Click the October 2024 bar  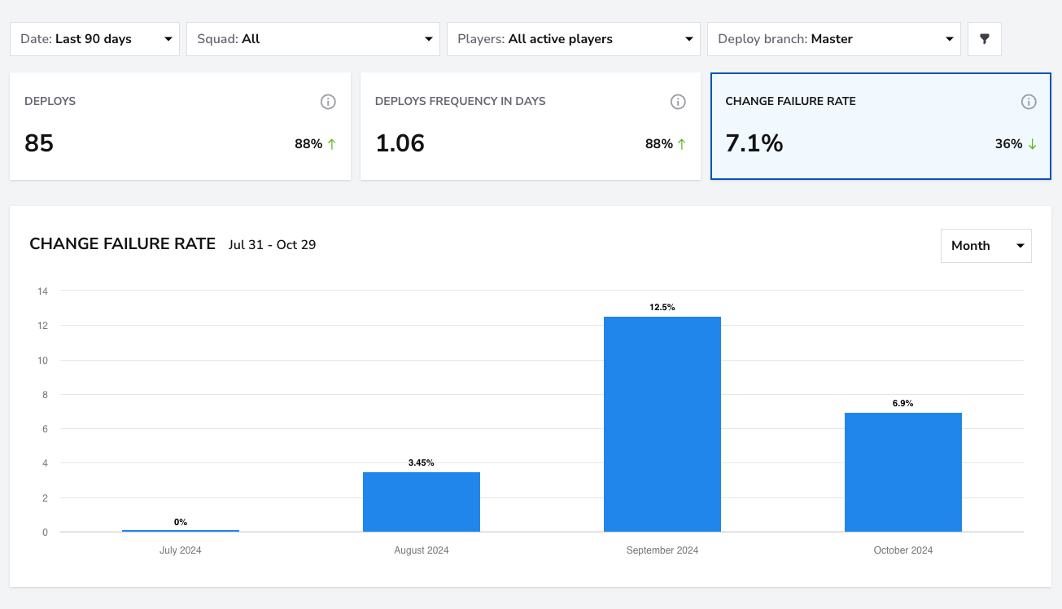click(903, 472)
